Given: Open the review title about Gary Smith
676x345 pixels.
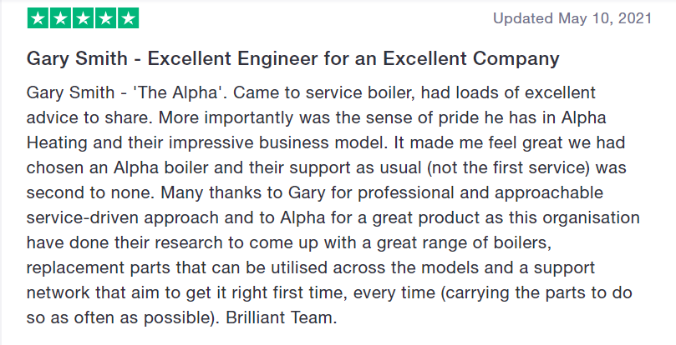Looking at the screenshot, I should [x=292, y=59].
